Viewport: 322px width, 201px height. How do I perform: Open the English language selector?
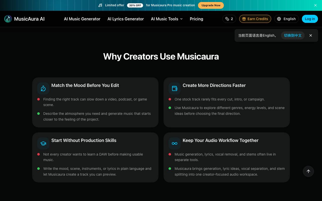point(287,19)
